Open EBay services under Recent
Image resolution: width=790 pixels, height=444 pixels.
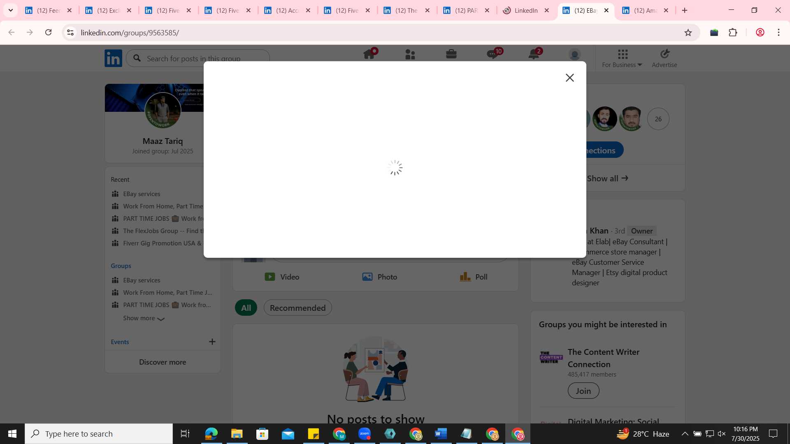pyautogui.click(x=142, y=194)
